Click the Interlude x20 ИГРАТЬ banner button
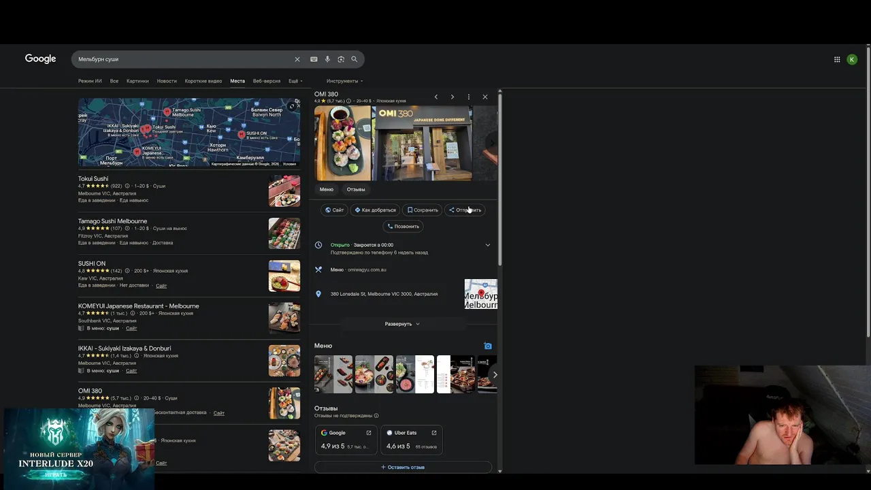 pyautogui.click(x=55, y=474)
